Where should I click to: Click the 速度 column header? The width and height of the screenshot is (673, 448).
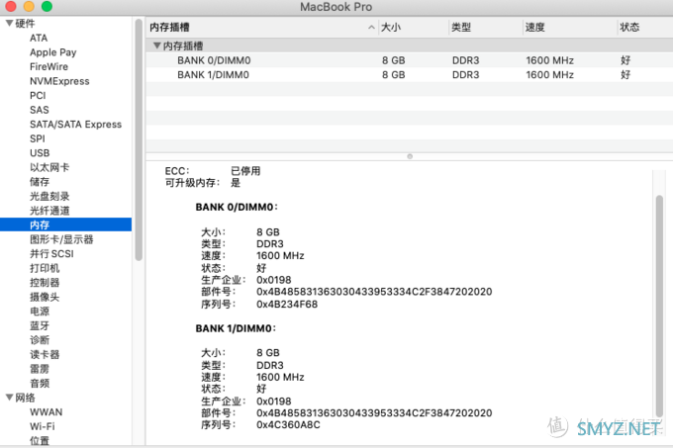pyautogui.click(x=569, y=28)
